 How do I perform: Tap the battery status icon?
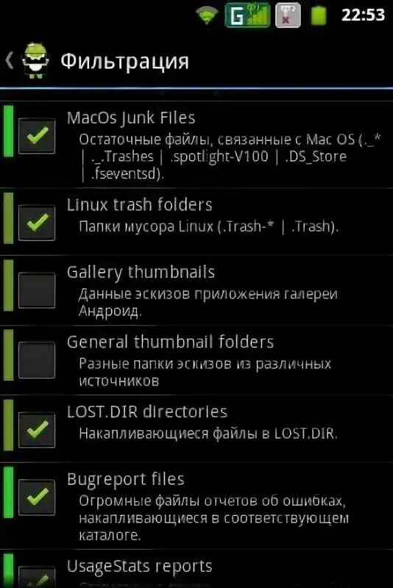click(319, 15)
